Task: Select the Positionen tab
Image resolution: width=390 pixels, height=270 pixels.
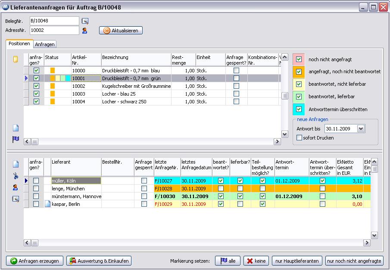Action: [19, 44]
